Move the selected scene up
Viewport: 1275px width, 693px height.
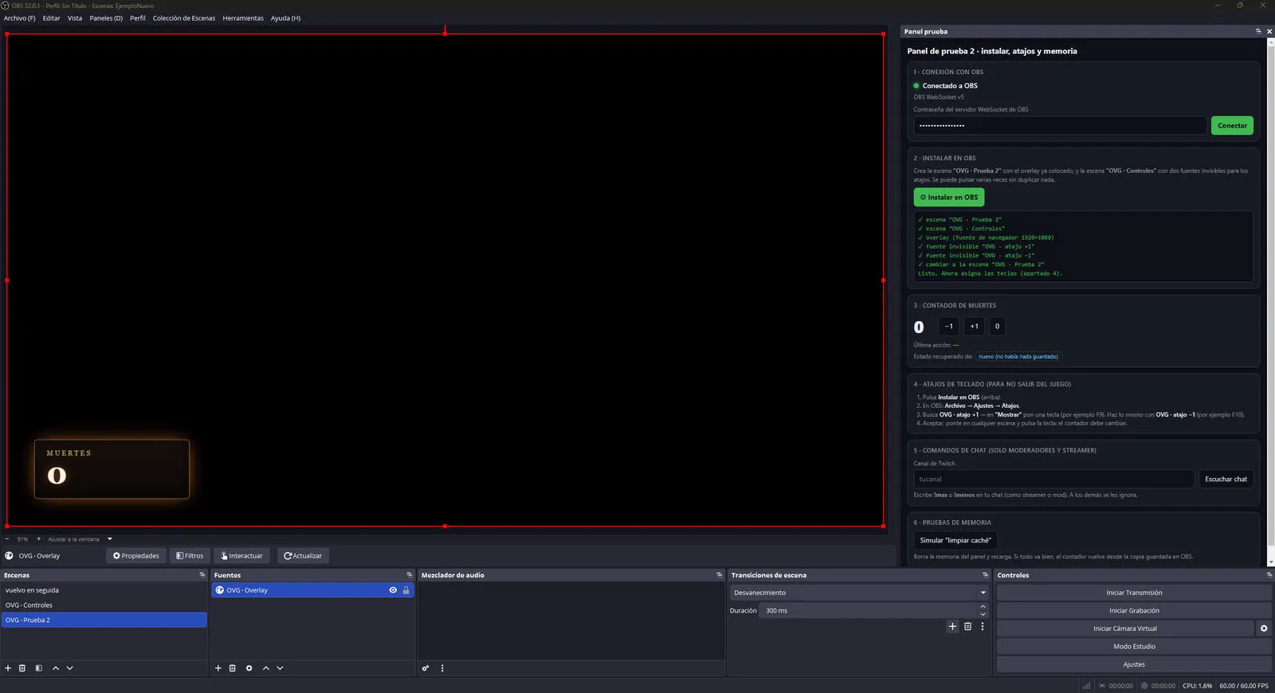pos(56,668)
